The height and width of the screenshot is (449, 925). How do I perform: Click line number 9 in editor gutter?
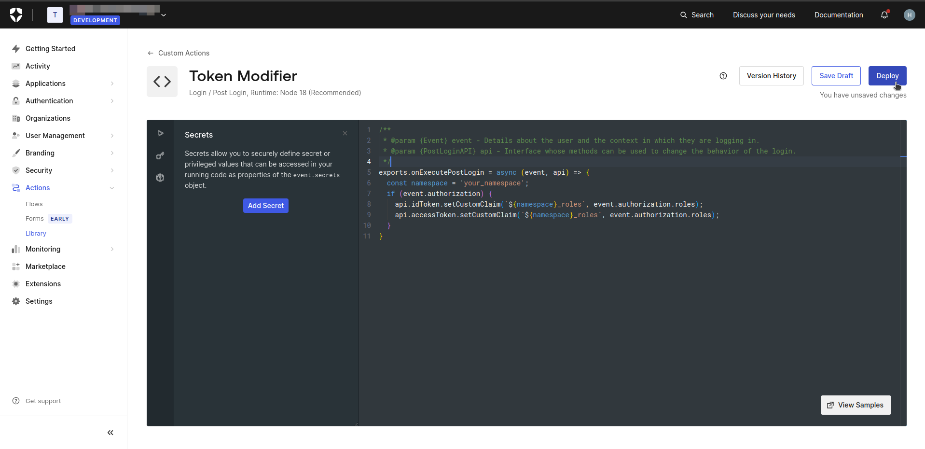coord(369,215)
